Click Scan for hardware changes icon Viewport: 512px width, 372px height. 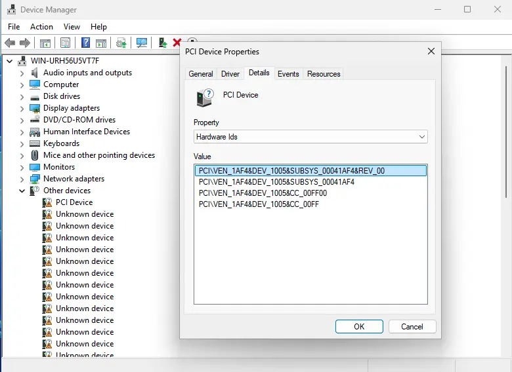coord(142,43)
